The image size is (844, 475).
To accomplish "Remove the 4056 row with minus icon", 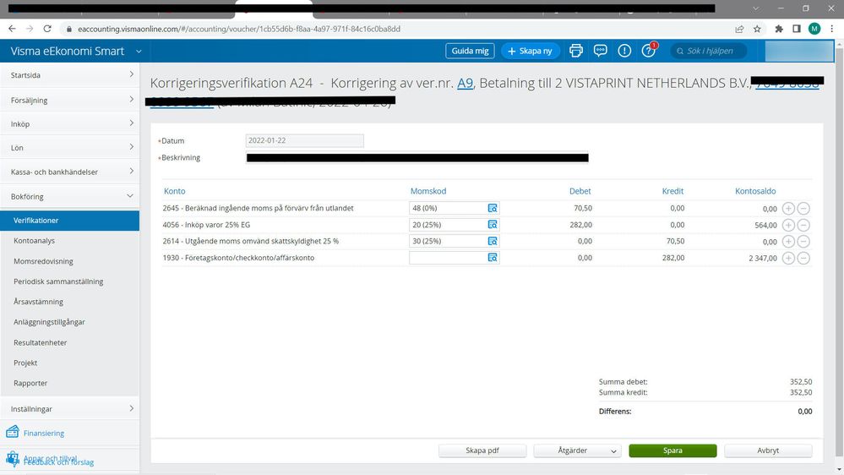I will click(x=803, y=225).
